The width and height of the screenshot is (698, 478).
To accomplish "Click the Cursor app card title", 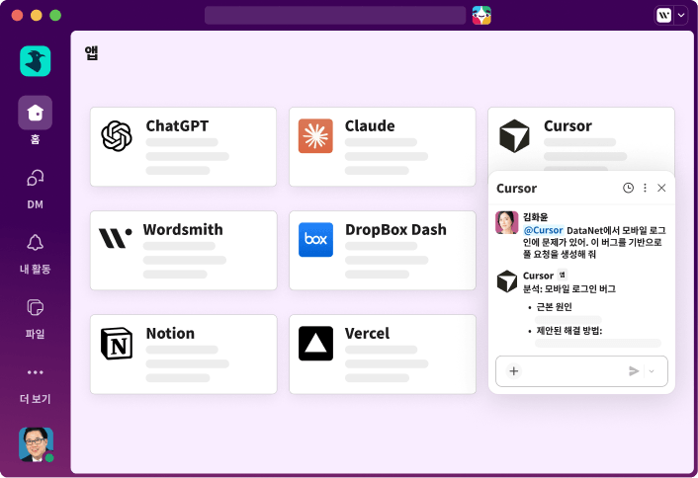I will pyautogui.click(x=568, y=125).
